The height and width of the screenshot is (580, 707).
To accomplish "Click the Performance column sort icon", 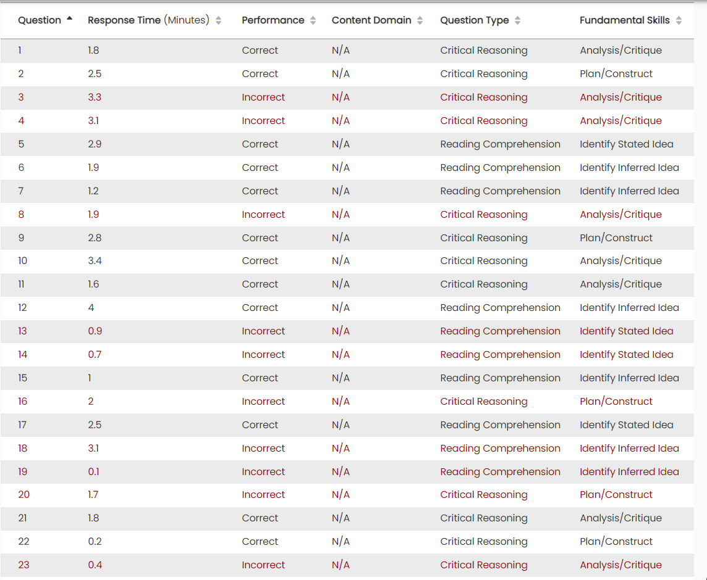I will 313,20.
